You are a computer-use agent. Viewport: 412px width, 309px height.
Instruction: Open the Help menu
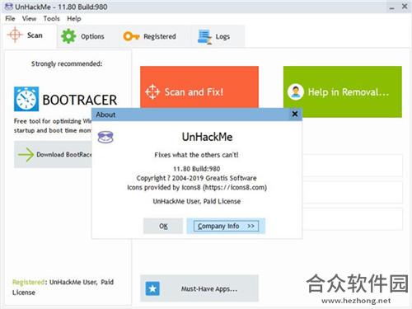(x=74, y=19)
